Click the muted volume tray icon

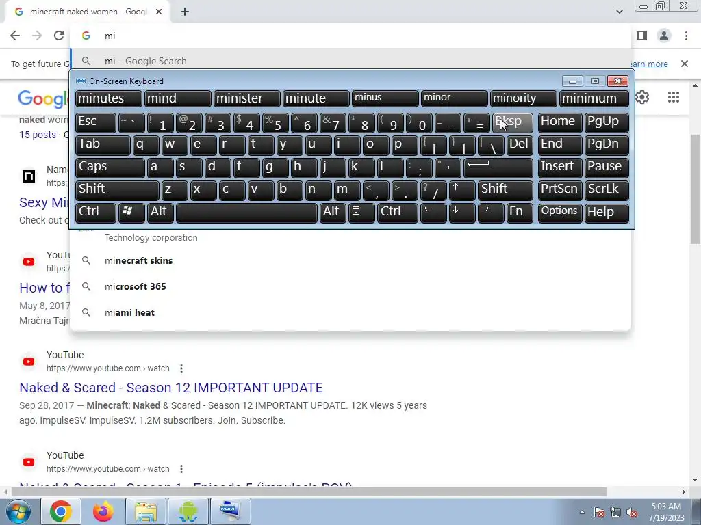(632, 513)
